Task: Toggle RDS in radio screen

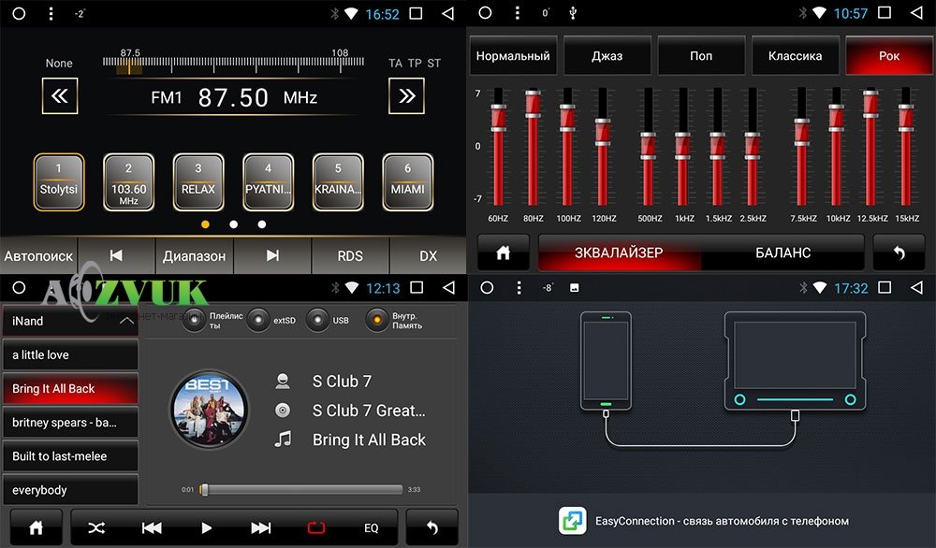Action: [x=350, y=256]
